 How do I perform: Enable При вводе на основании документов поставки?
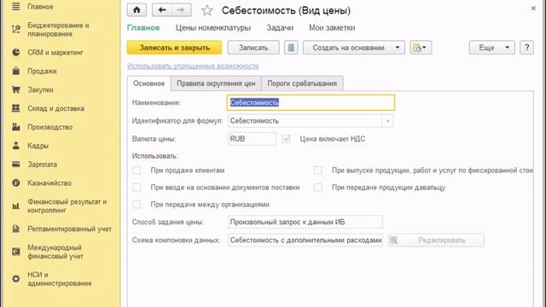[136, 188]
